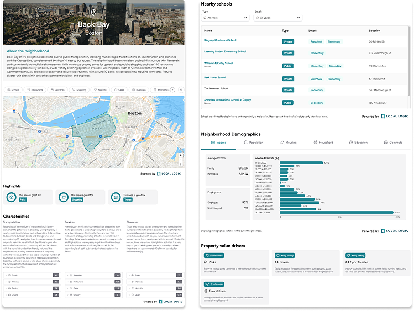The height and width of the screenshot is (311, 414).
Task: Open Kingsley Montessori School link
Action: coord(220,40)
